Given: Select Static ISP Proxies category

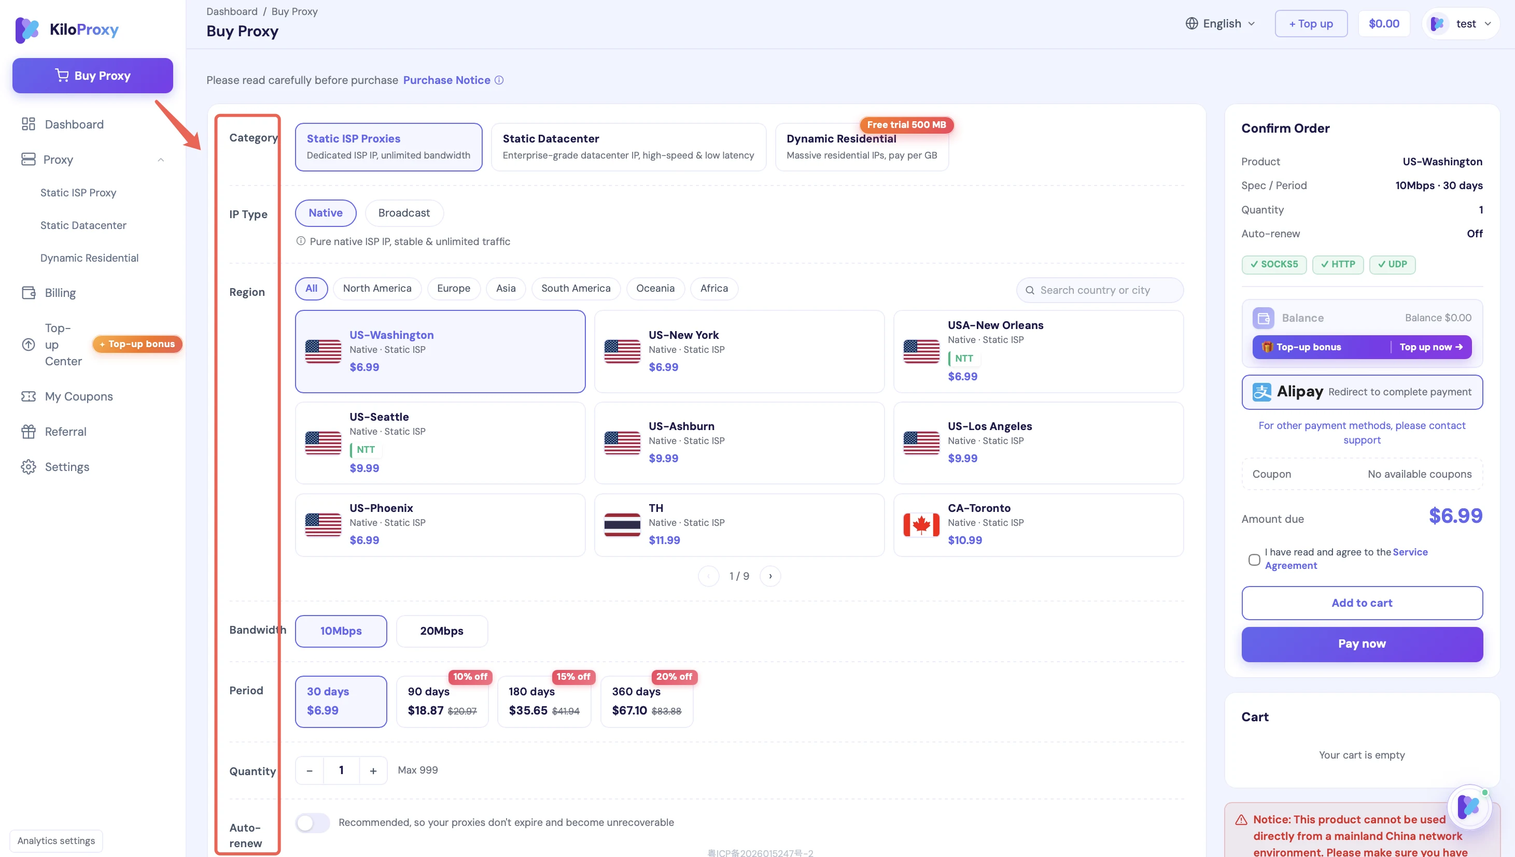Looking at the screenshot, I should (x=389, y=147).
